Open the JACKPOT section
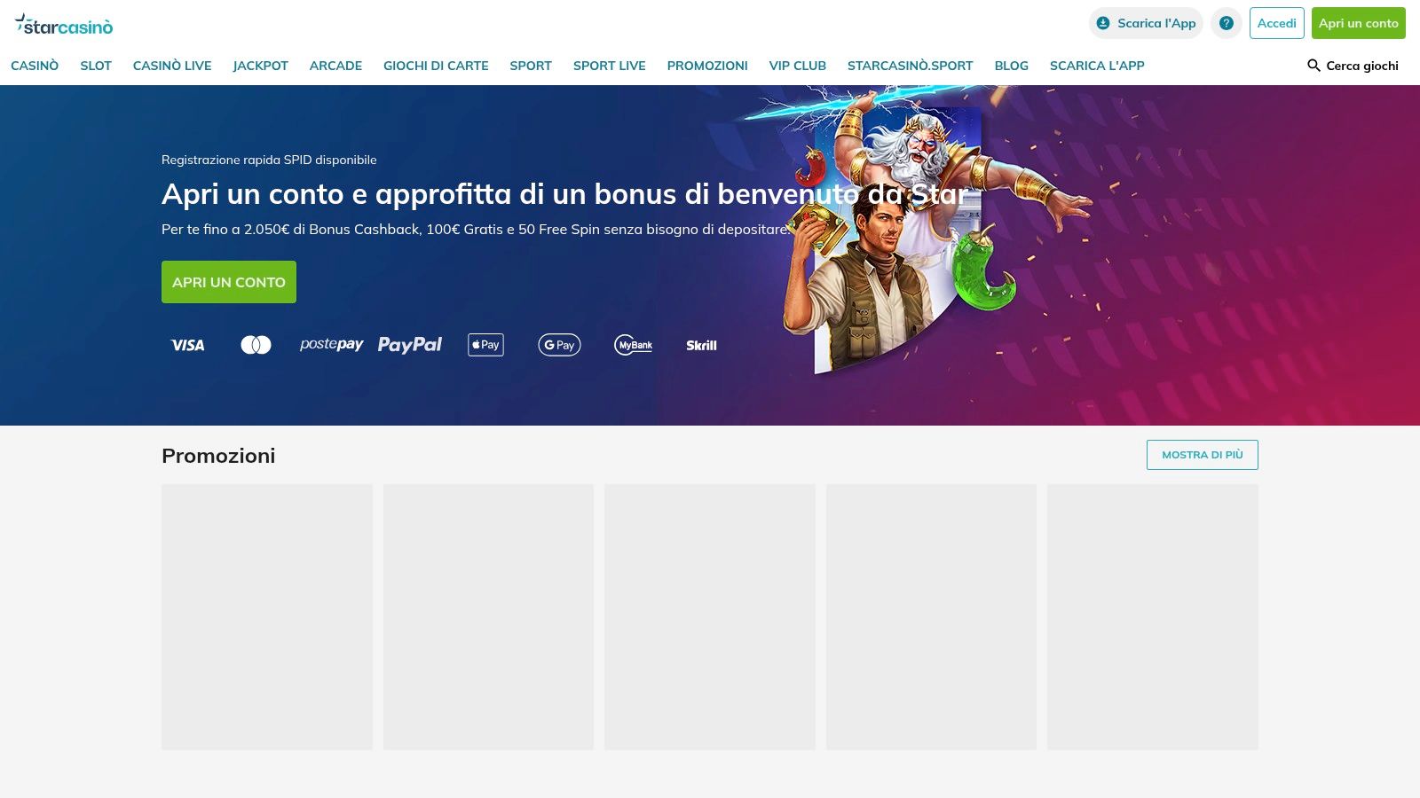The height and width of the screenshot is (798, 1420). tap(261, 66)
